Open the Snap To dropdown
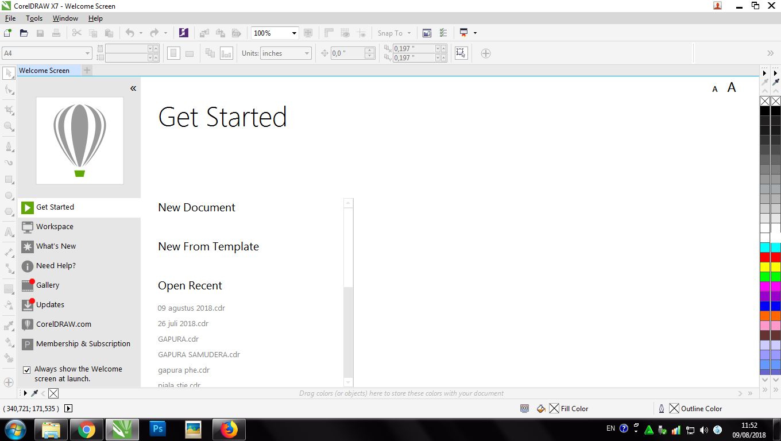The image size is (781, 441). pyautogui.click(x=394, y=33)
